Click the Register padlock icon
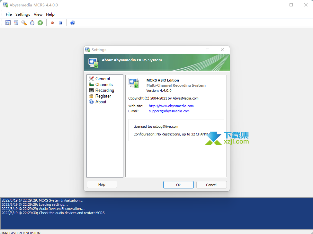 coord(91,96)
